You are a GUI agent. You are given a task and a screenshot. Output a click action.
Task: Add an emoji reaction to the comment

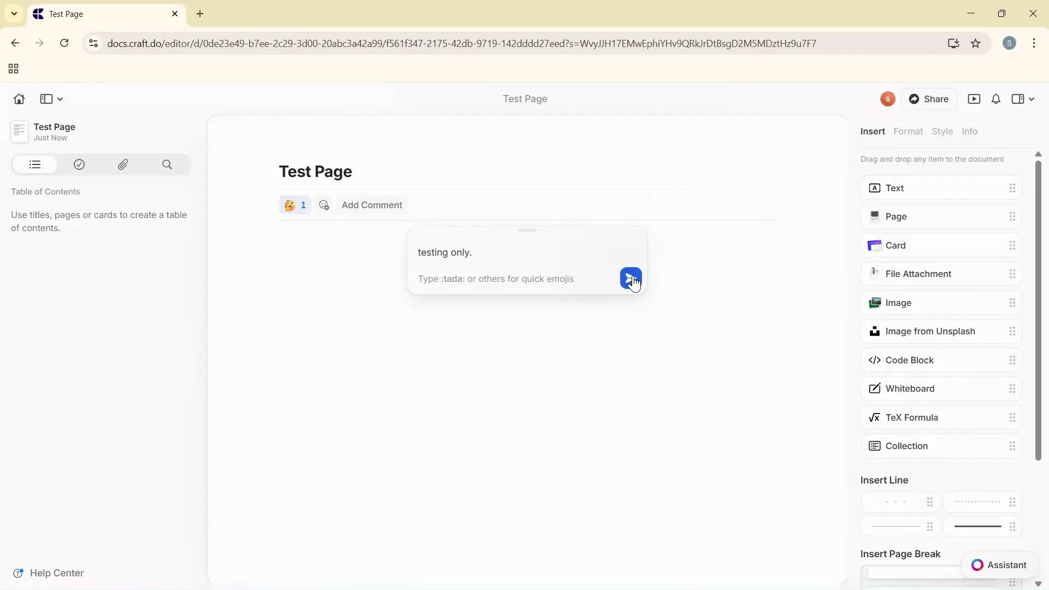324,205
